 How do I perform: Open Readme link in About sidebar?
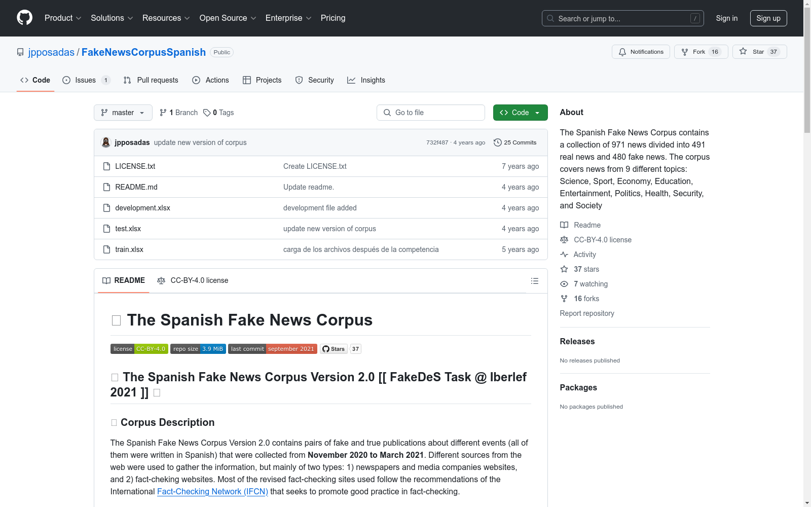(580, 225)
